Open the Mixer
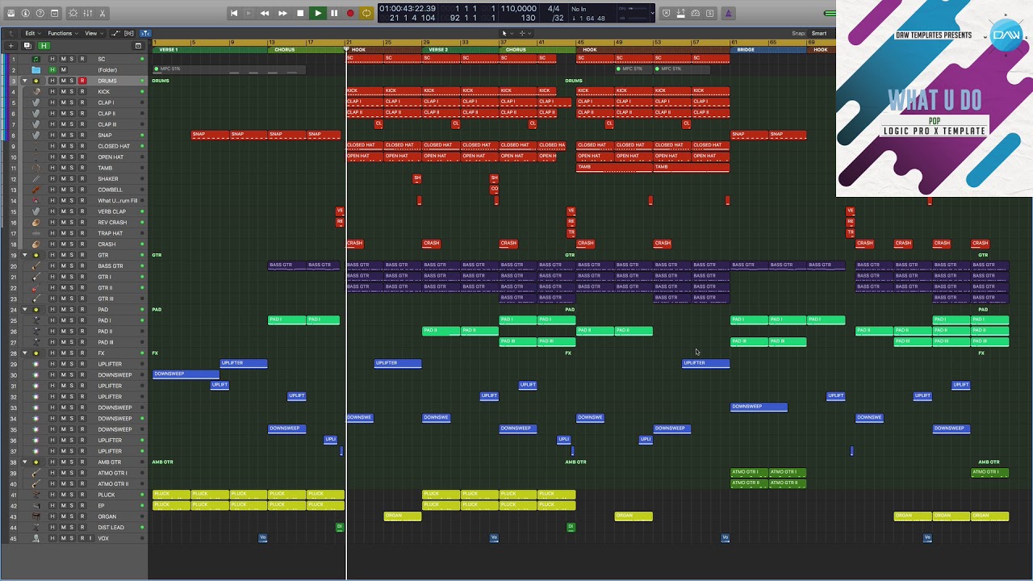The height and width of the screenshot is (581, 1033). click(88, 13)
